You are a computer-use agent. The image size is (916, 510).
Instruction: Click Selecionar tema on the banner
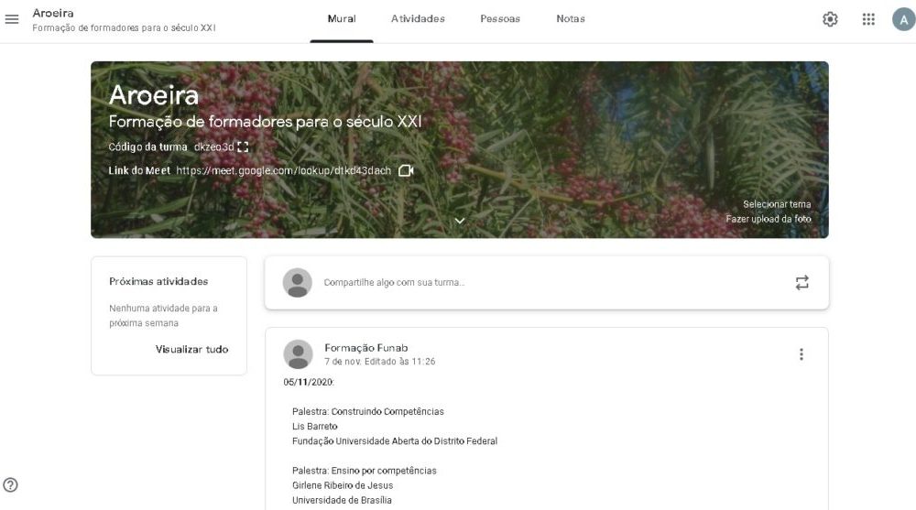coord(777,204)
